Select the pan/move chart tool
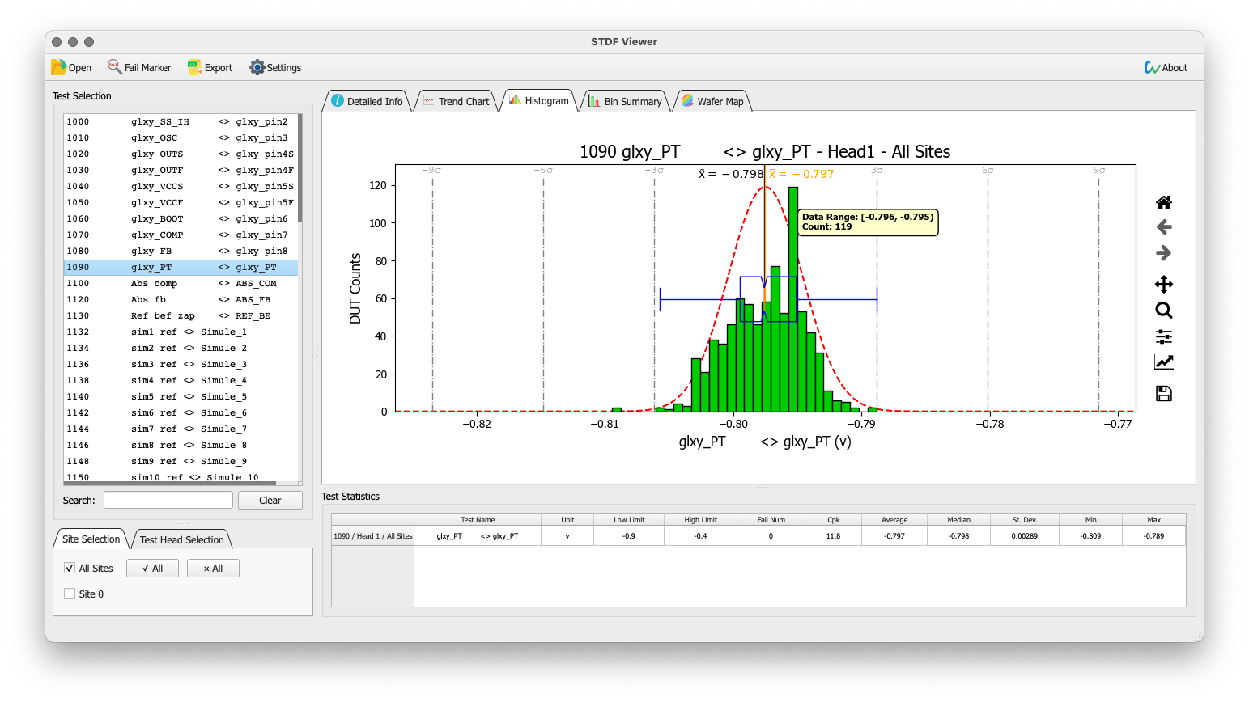This screenshot has width=1249, height=702. tap(1164, 284)
